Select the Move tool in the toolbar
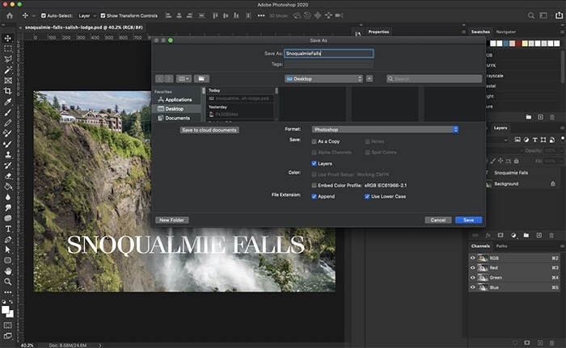This screenshot has height=348, width=566. 7,38
